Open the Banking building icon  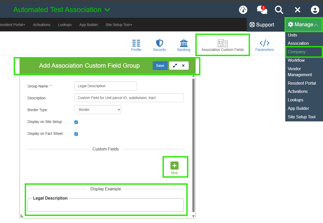coord(184,45)
